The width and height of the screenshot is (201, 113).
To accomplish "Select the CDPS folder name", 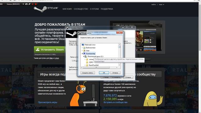I will (91, 62).
